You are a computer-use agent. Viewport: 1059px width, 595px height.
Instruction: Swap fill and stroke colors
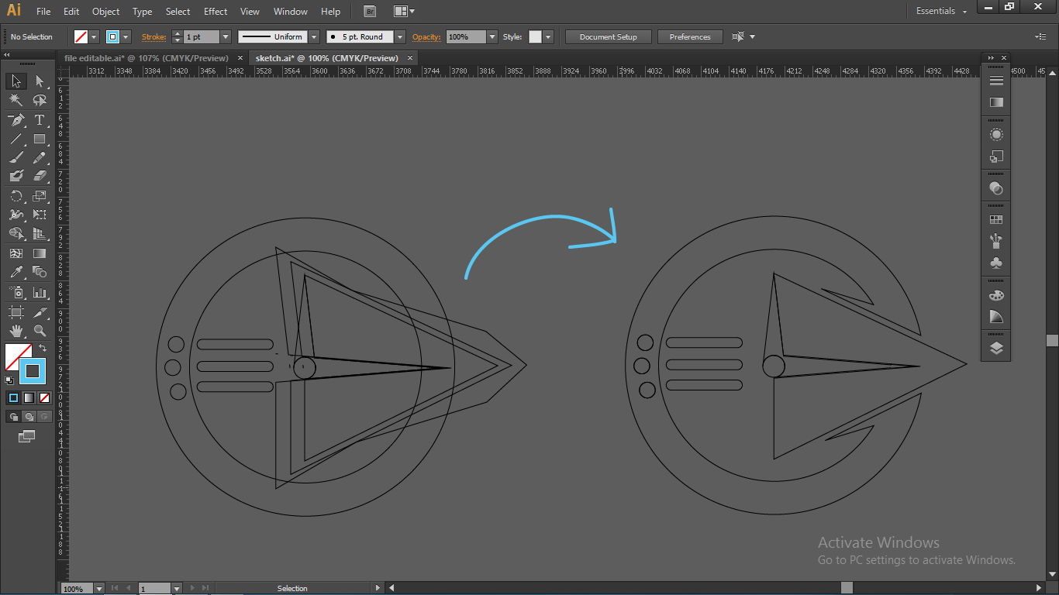(43, 348)
